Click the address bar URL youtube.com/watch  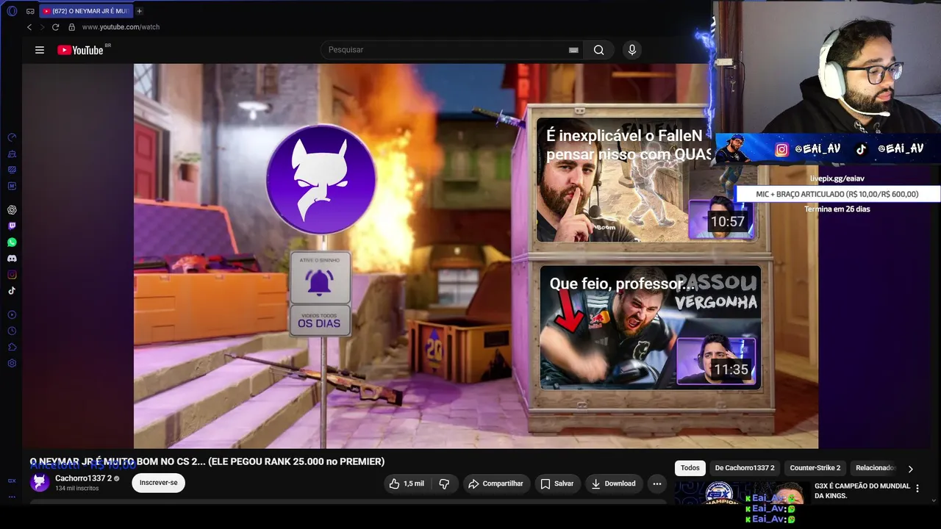[x=121, y=27]
